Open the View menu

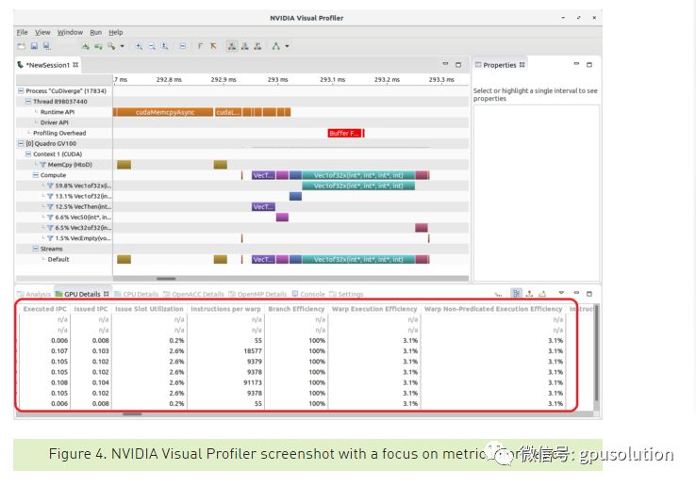pos(42,32)
